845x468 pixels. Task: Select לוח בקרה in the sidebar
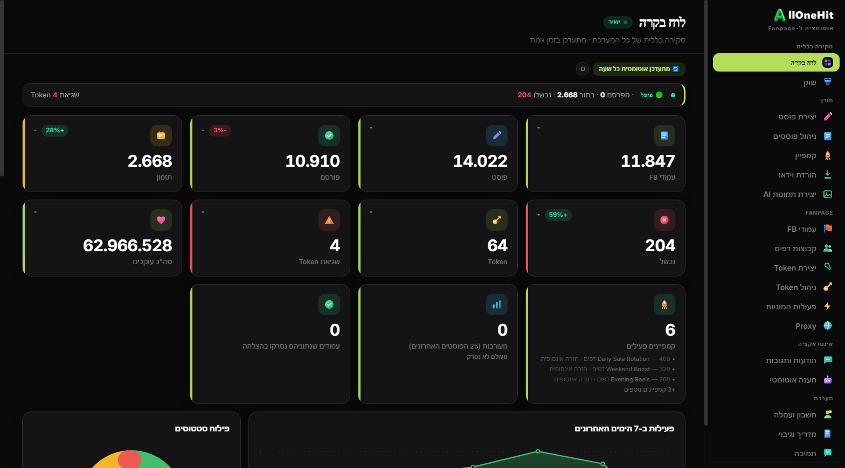[776, 62]
